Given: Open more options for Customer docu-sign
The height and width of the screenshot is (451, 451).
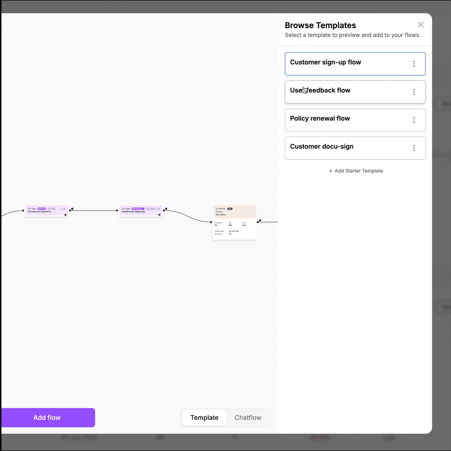Looking at the screenshot, I should pos(414,148).
